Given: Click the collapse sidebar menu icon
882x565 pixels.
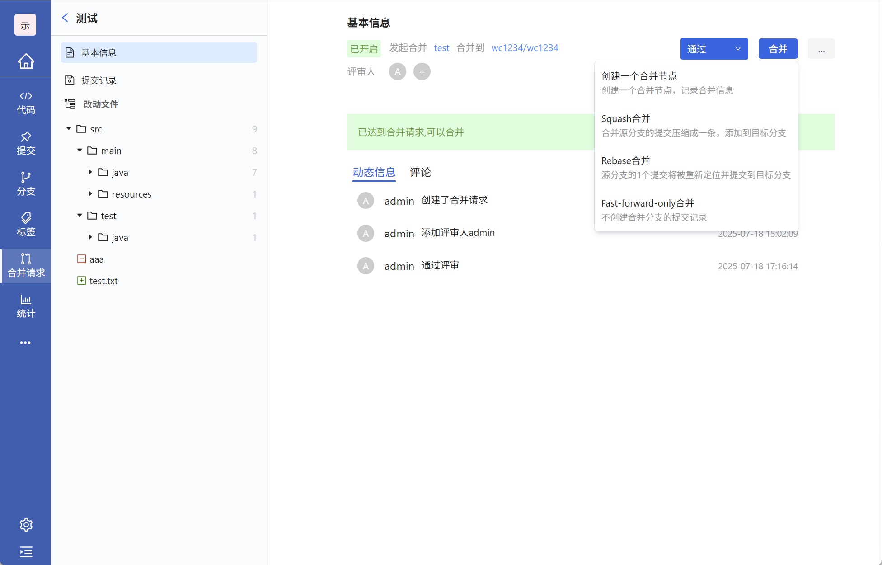Looking at the screenshot, I should click(26, 552).
